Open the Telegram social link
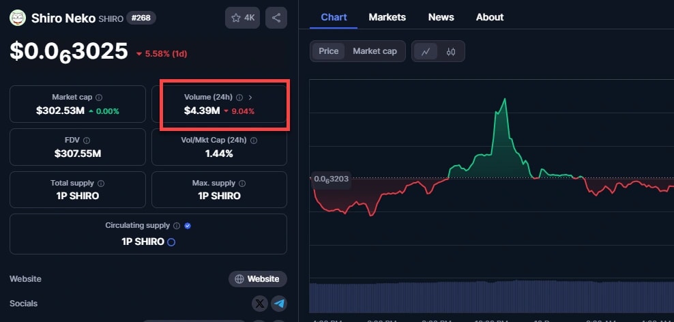This screenshot has width=674, height=322. pyautogui.click(x=278, y=304)
